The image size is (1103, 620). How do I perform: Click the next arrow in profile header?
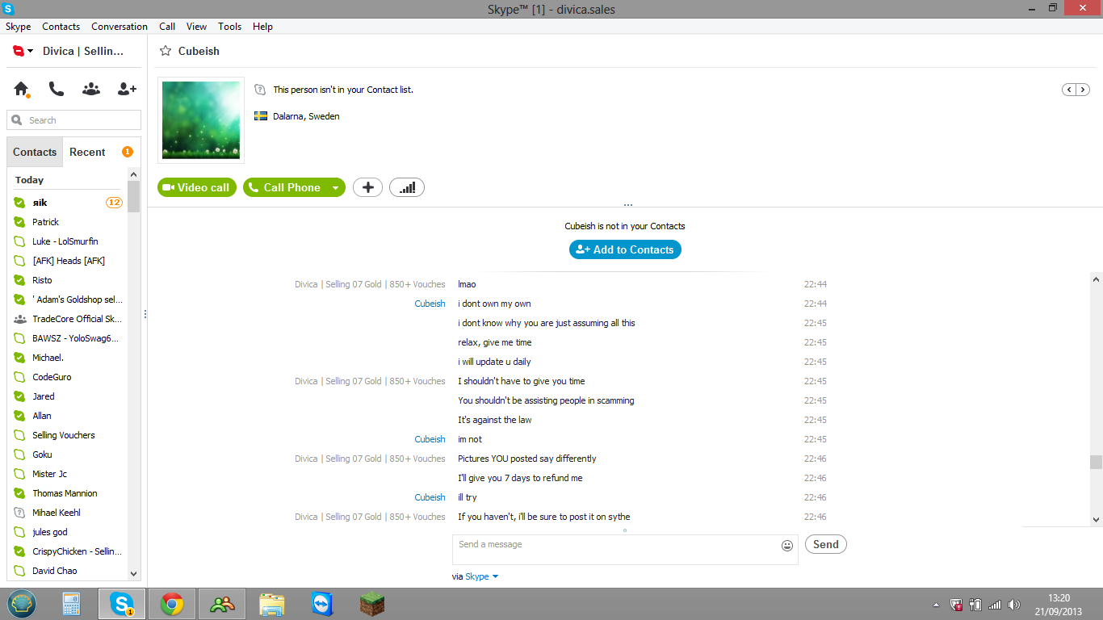[1083, 90]
